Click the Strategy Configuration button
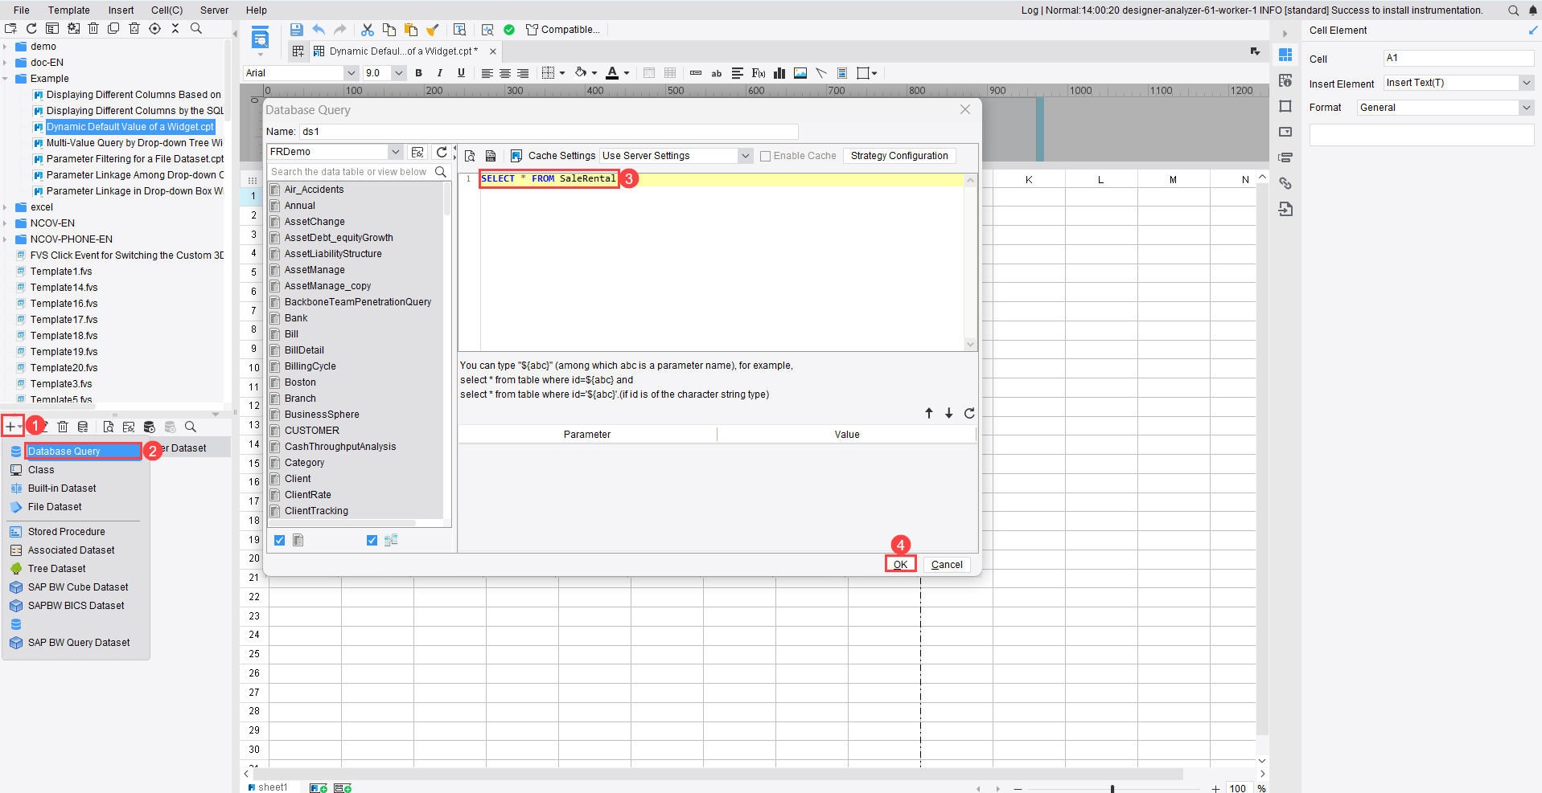 [x=899, y=156]
